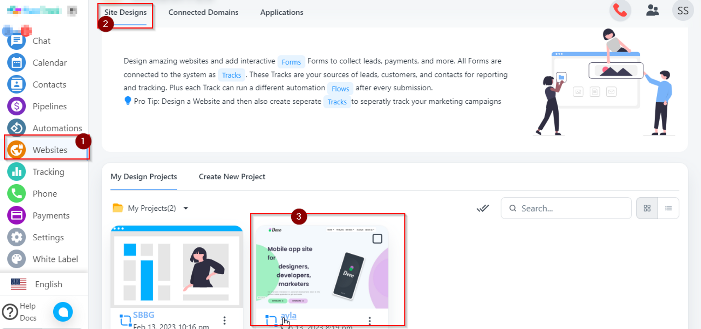Viewport: 701px width, 329px height.
Task: Expand the My Projects(2) folder dropdown
Action: click(x=186, y=208)
